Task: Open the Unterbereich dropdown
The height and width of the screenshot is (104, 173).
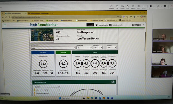Action: pos(53,48)
